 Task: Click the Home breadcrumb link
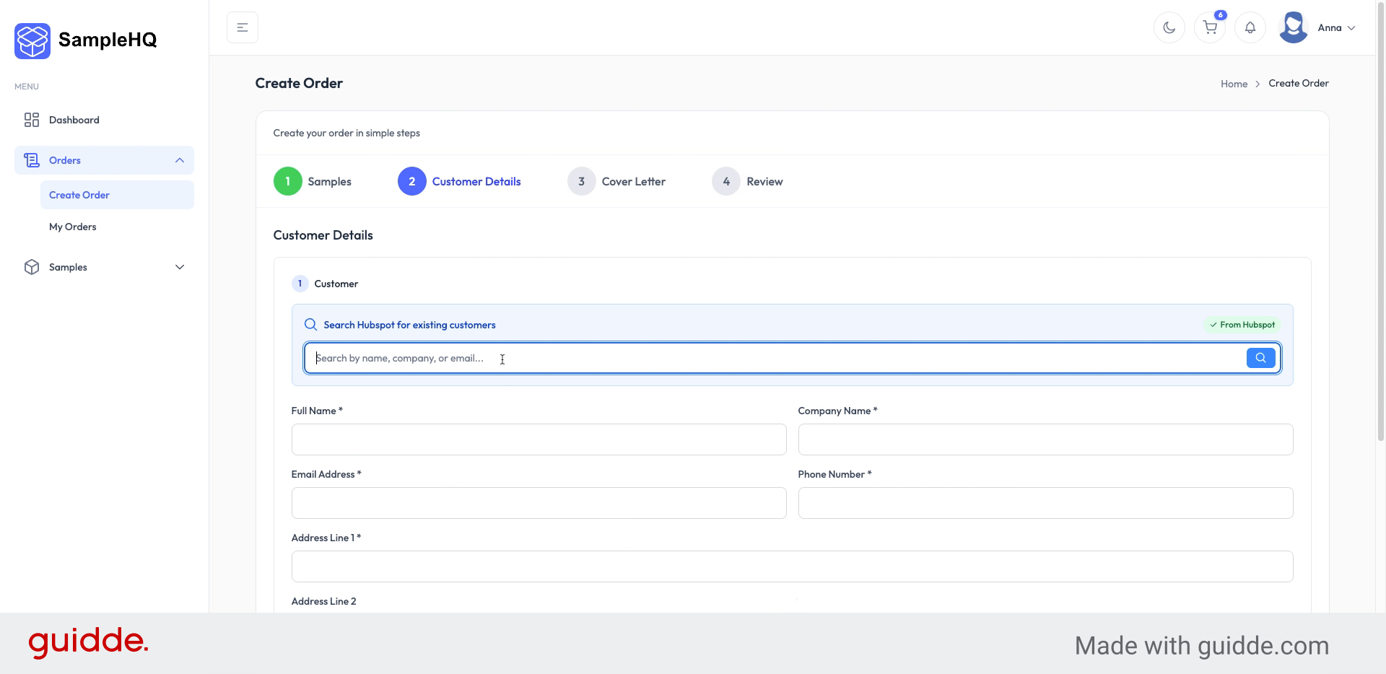coord(1234,84)
